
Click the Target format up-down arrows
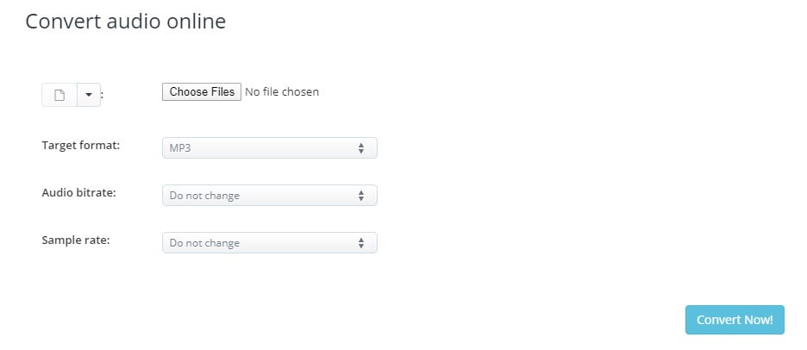(x=361, y=148)
